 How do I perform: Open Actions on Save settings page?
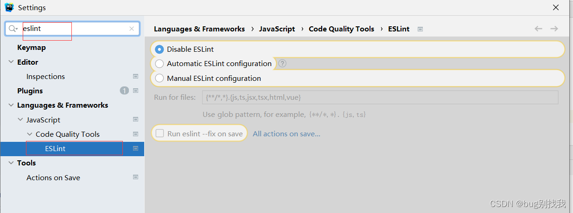click(53, 177)
